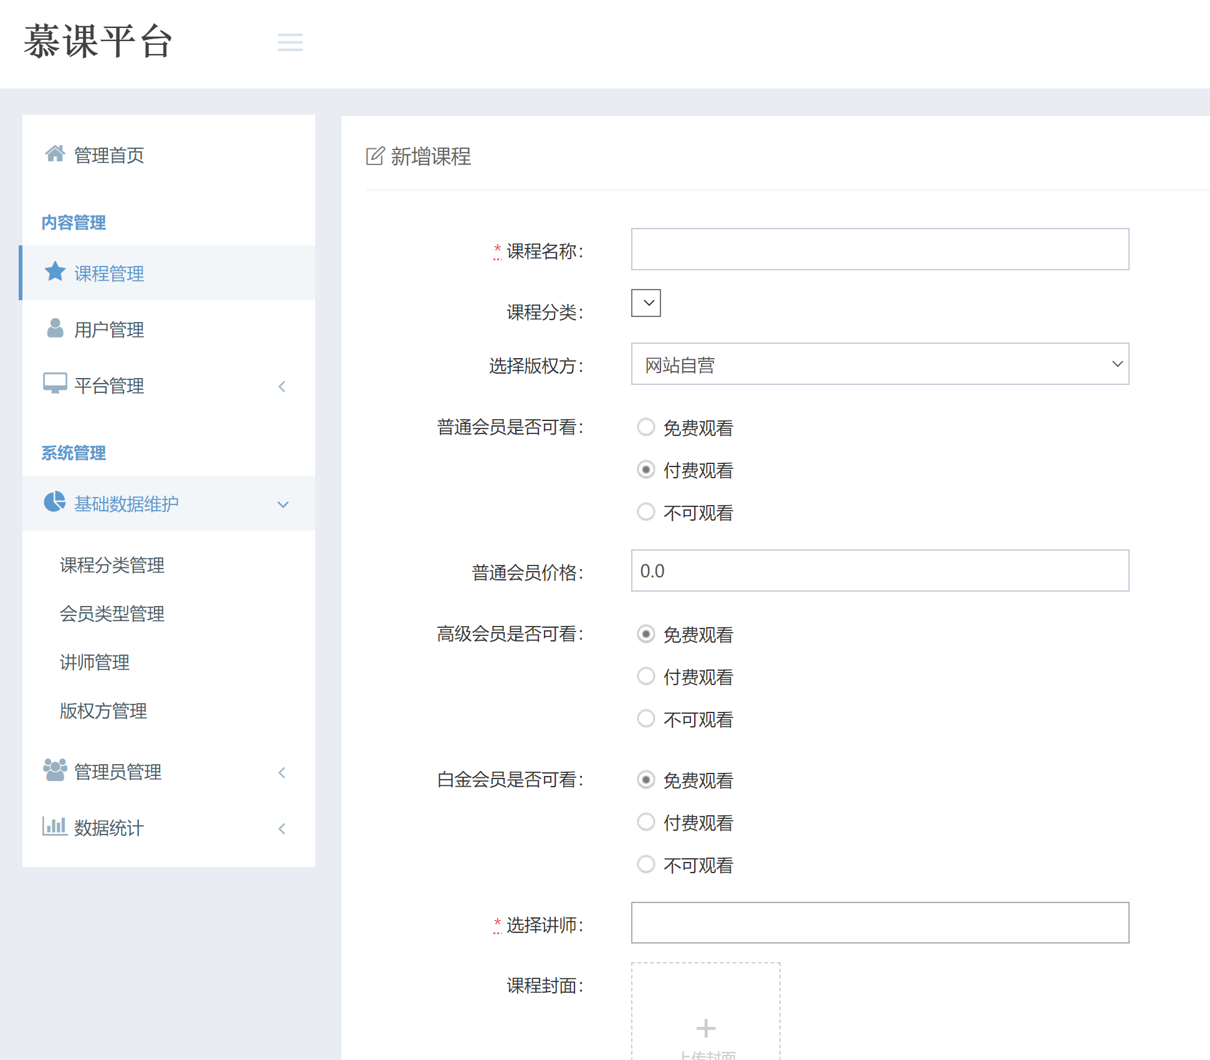Open the 选择版权方 dropdown showing 网站自营
1210x1060 pixels.
coord(880,364)
